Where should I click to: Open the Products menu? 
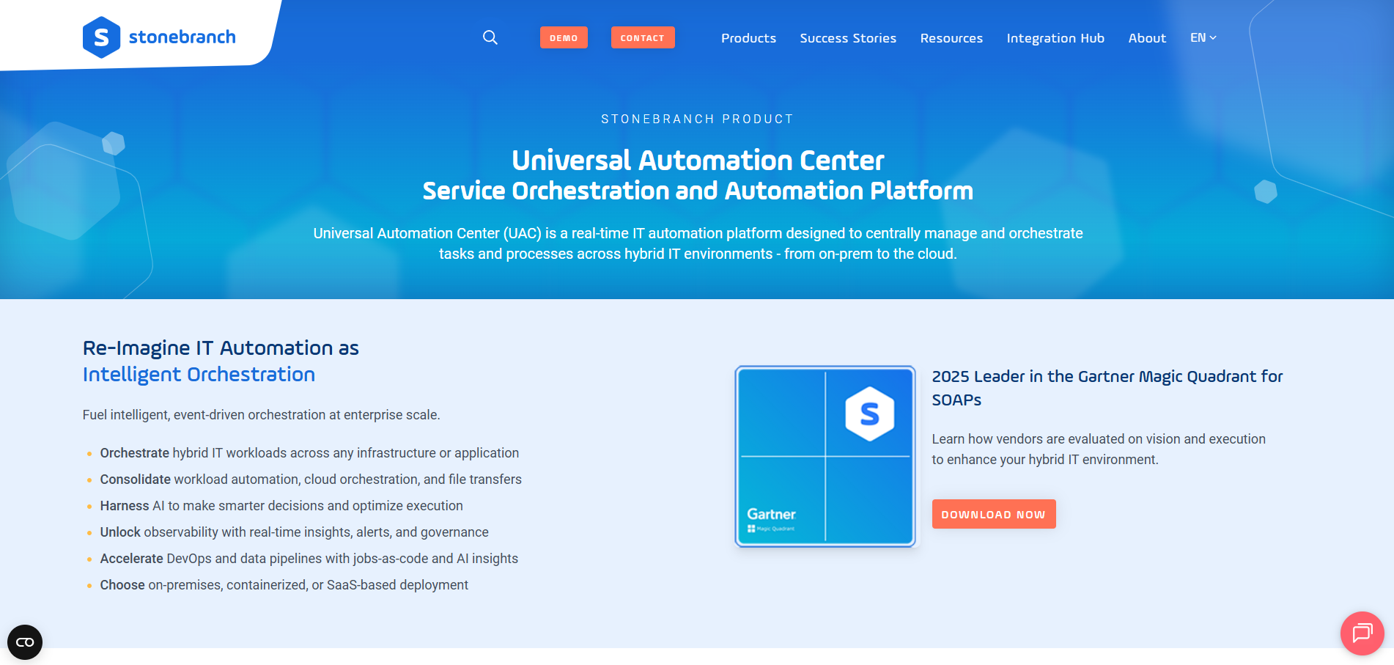(x=748, y=38)
